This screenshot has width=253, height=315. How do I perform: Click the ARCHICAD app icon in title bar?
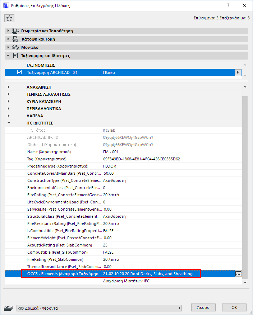6,5
